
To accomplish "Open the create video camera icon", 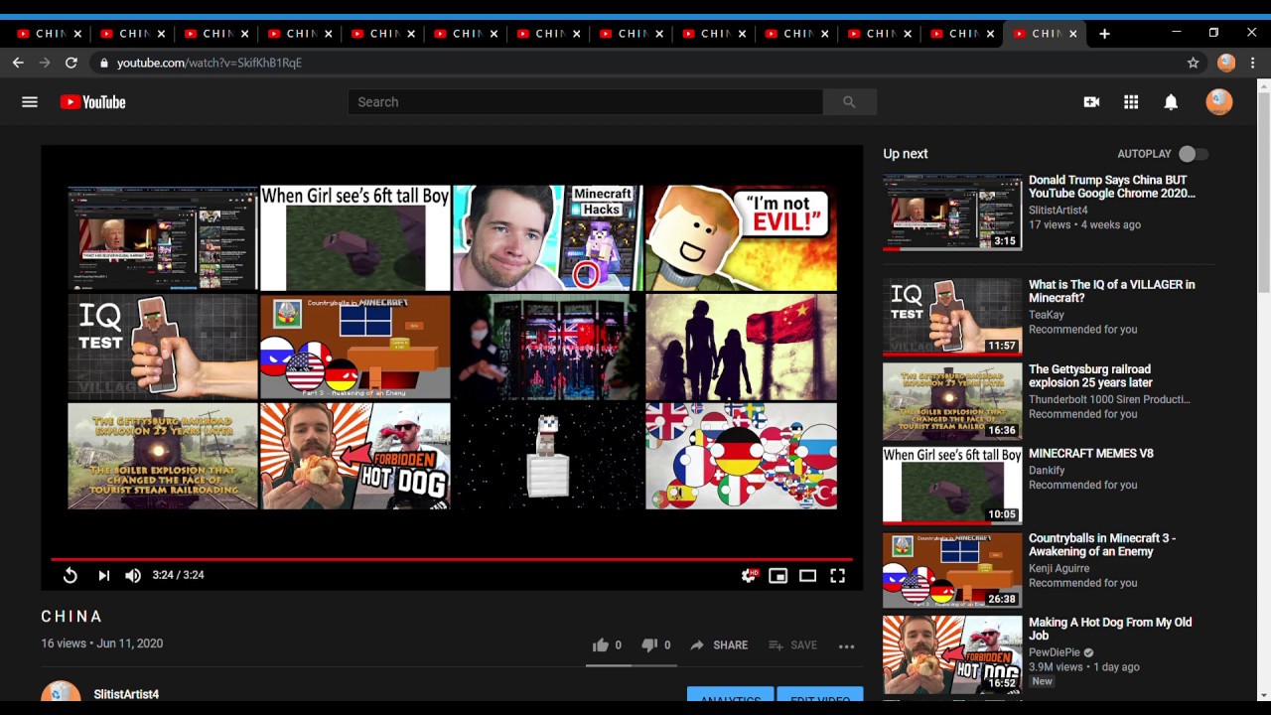I will (1091, 101).
